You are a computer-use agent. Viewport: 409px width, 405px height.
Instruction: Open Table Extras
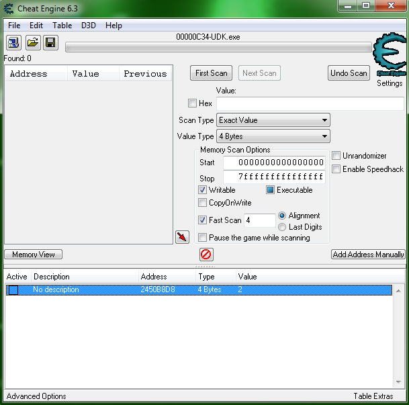tap(373, 396)
